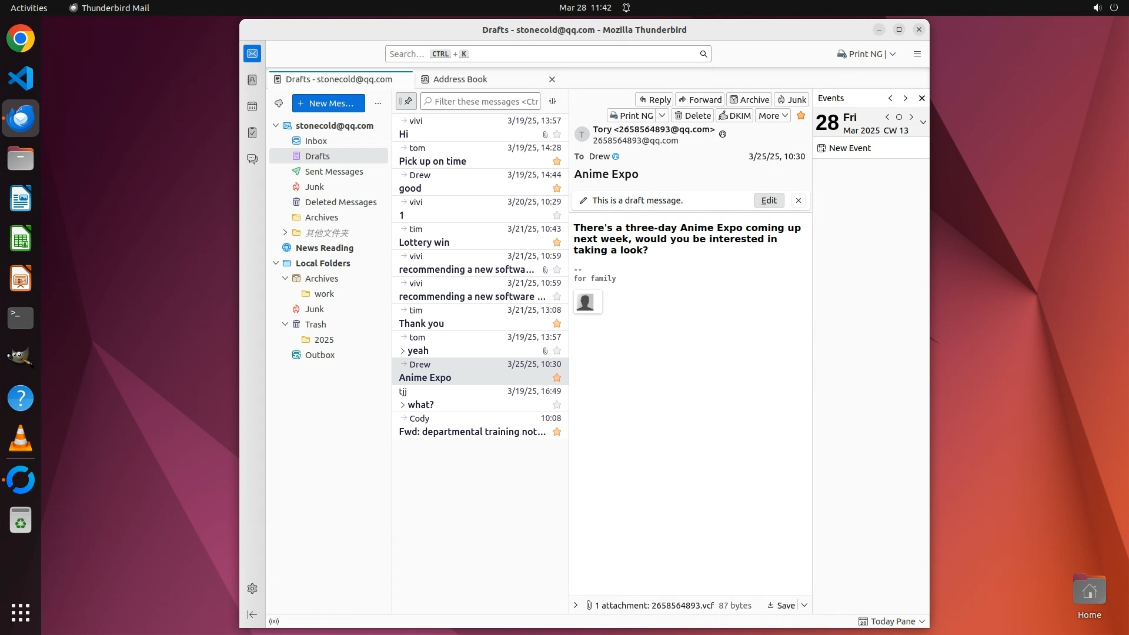The height and width of the screenshot is (635, 1129).
Task: Unstar the Pick up on time message
Action: pyautogui.click(x=557, y=162)
